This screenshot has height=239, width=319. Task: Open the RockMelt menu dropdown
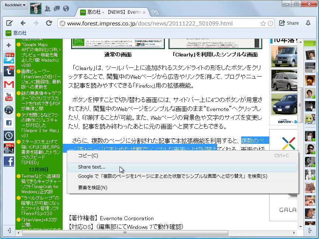coord(15,5)
